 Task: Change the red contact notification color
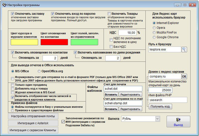(x=54, y=42)
